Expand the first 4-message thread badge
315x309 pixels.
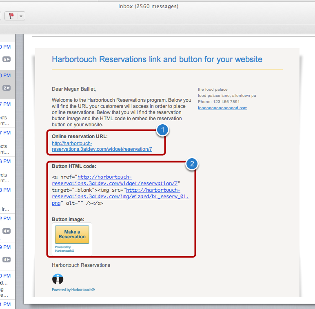[7, 231]
